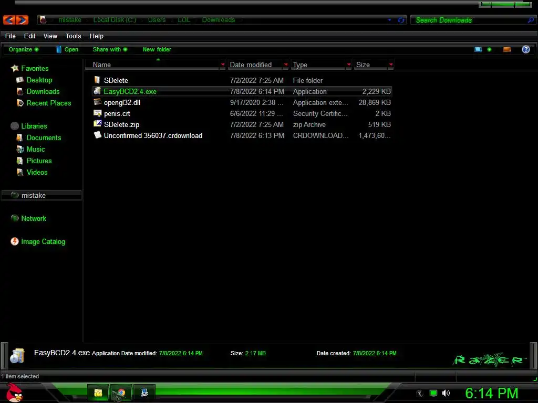Select the EasyBCD2.4.exe file icon
This screenshot has height=403, width=538.
(97, 91)
